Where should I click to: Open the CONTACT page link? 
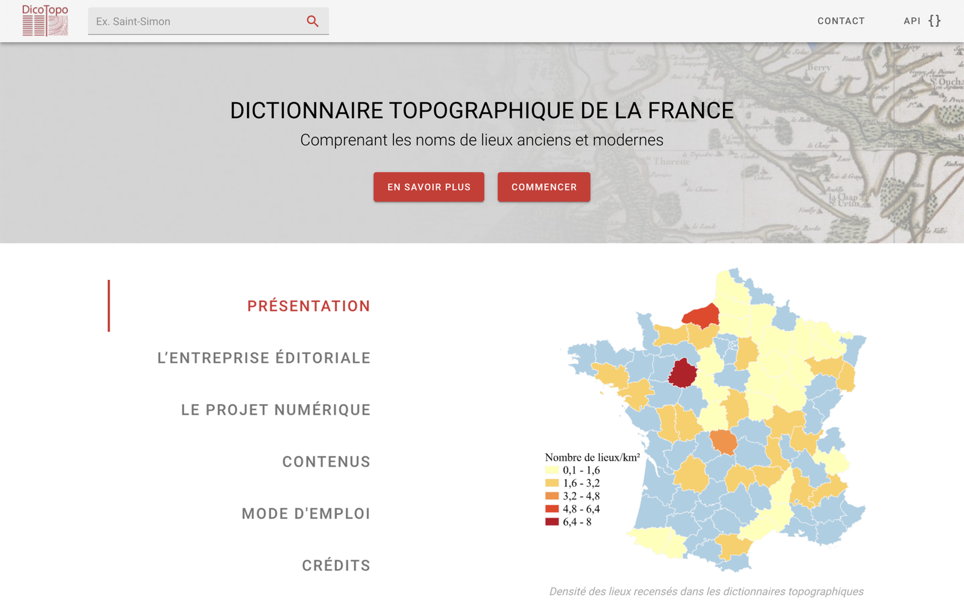point(840,21)
